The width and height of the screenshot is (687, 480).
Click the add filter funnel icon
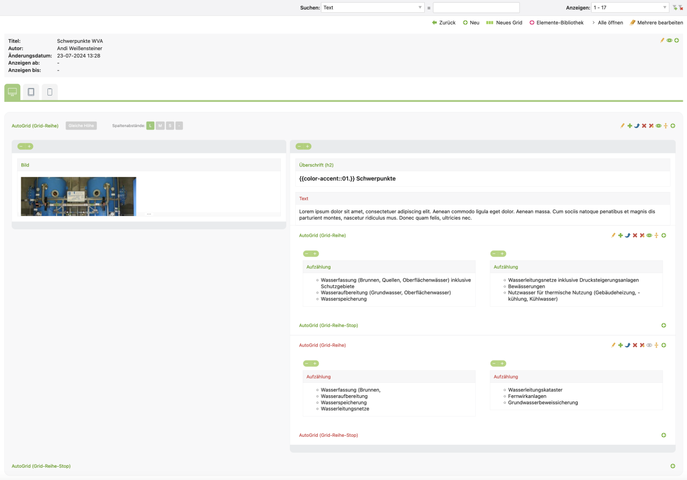675,7
